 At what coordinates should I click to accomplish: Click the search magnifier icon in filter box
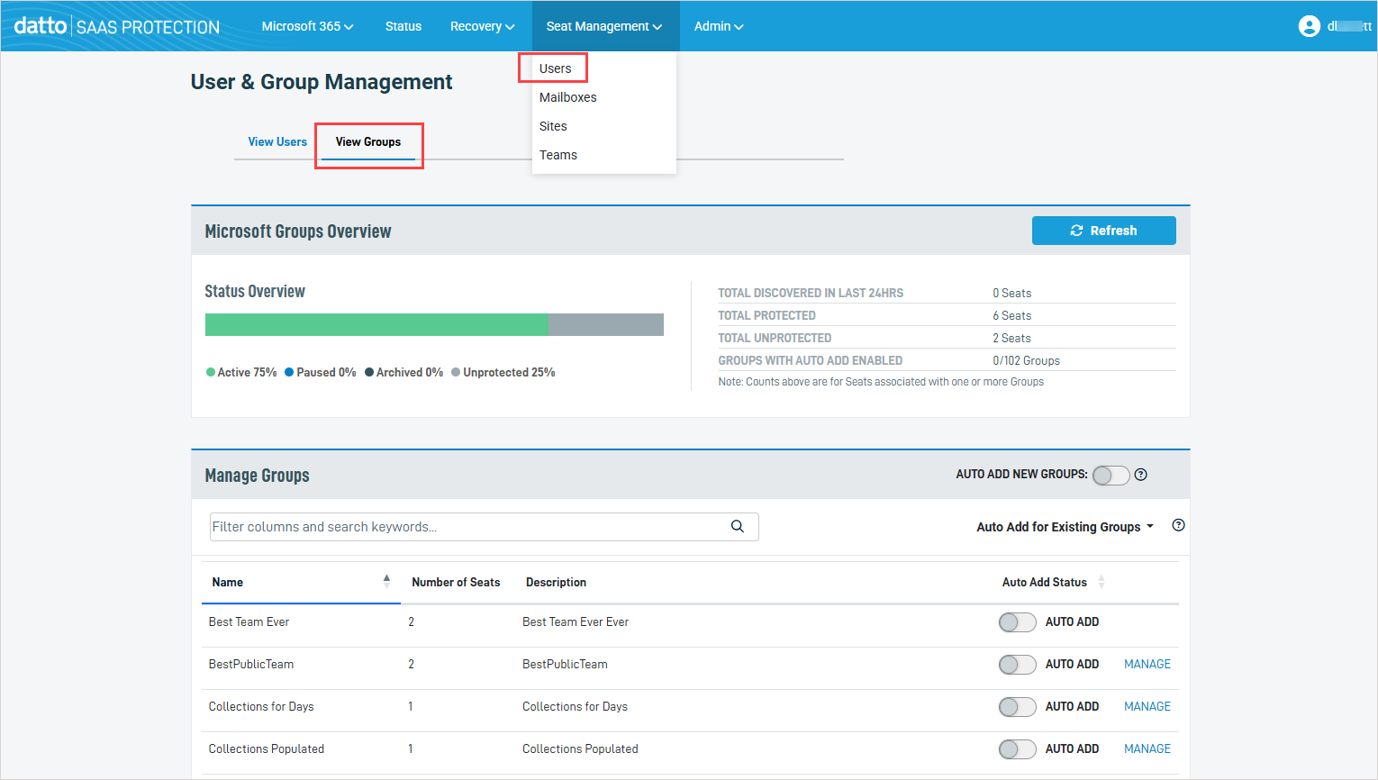coord(738,526)
